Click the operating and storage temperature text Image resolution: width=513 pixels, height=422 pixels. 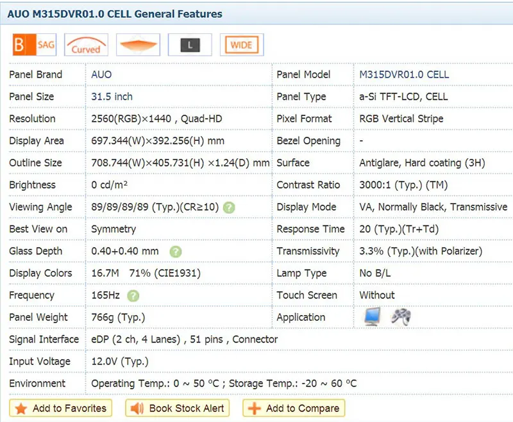(x=224, y=384)
